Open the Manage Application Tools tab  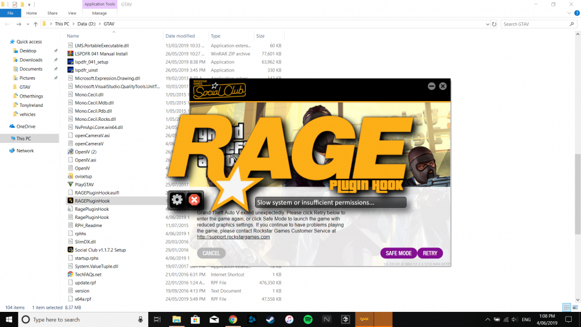pos(99,13)
